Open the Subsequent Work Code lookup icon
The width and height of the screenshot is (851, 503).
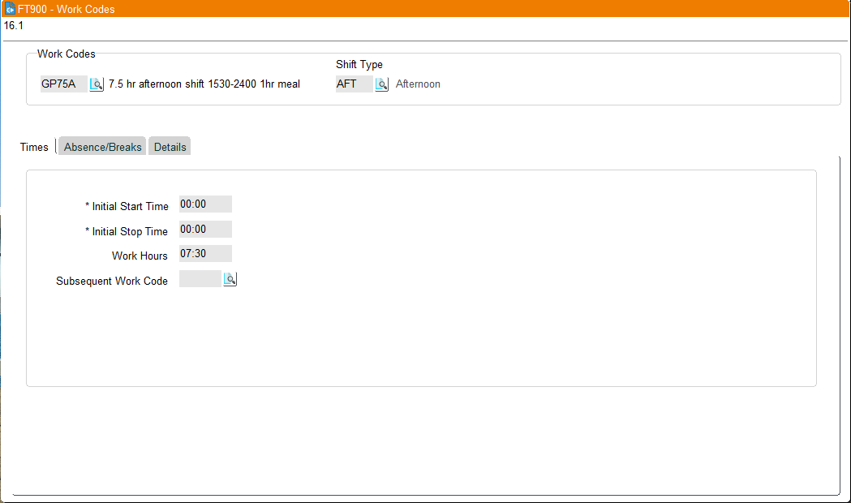coord(230,278)
